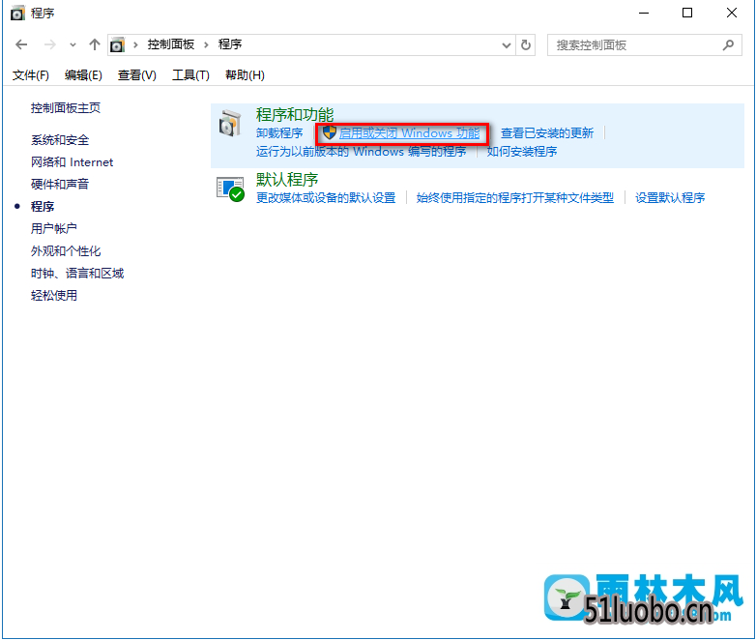This screenshot has width=756, height=640.
Task: Minimize the 程序 window
Action: (x=644, y=13)
